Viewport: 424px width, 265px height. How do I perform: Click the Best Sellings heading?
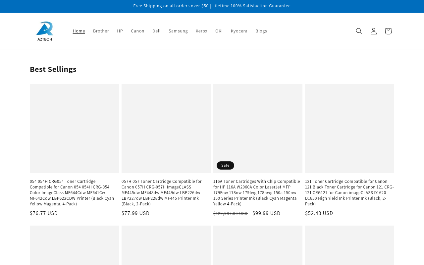(53, 69)
